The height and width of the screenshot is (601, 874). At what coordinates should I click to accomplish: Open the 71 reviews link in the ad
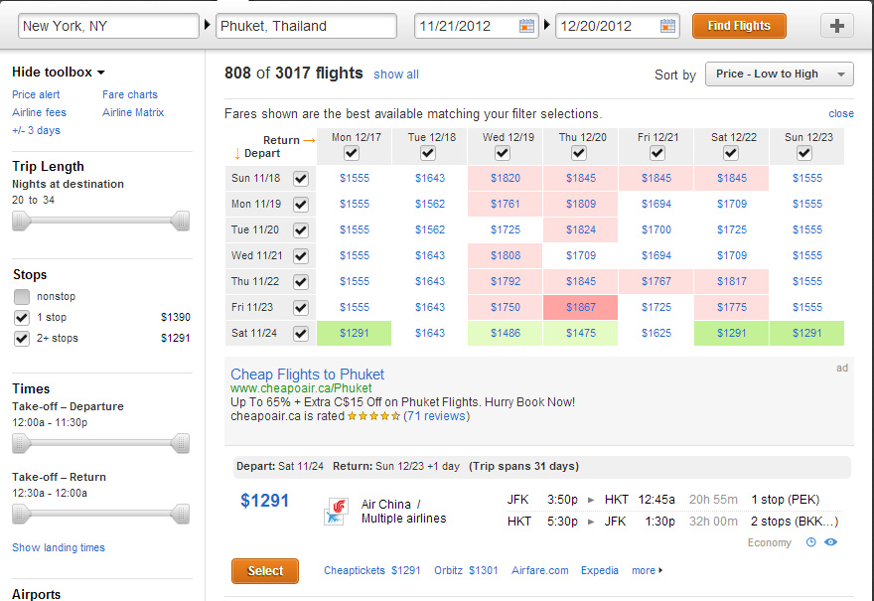(x=436, y=416)
